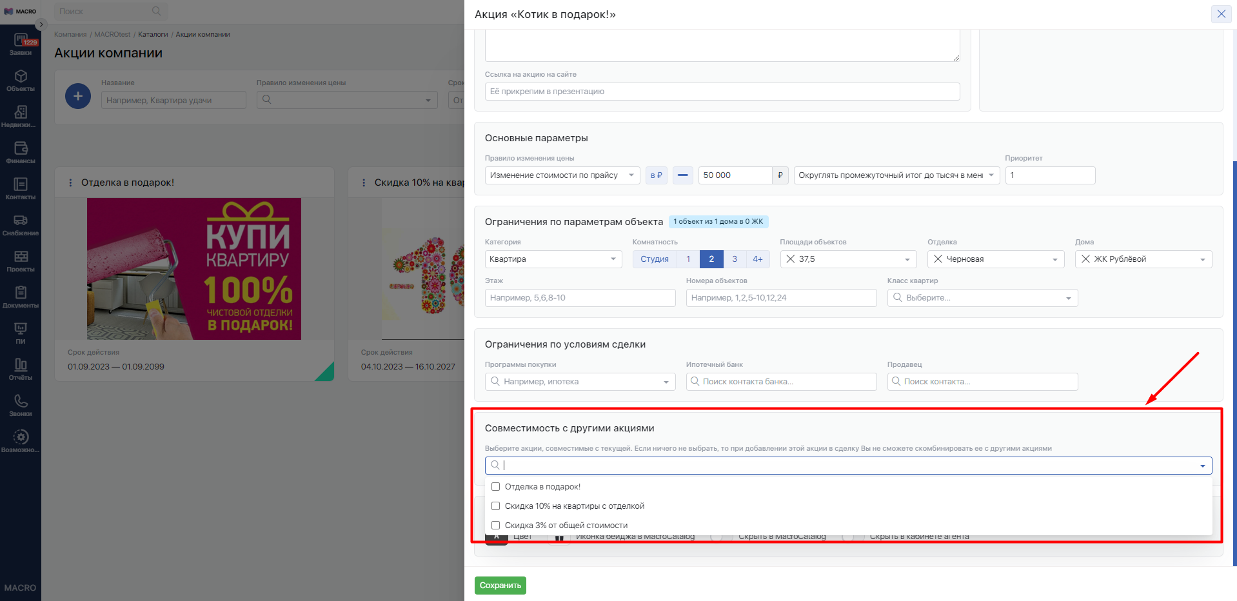1237x601 pixels.
Task: Open the Класс квартир dropdown
Action: pyautogui.click(x=982, y=298)
